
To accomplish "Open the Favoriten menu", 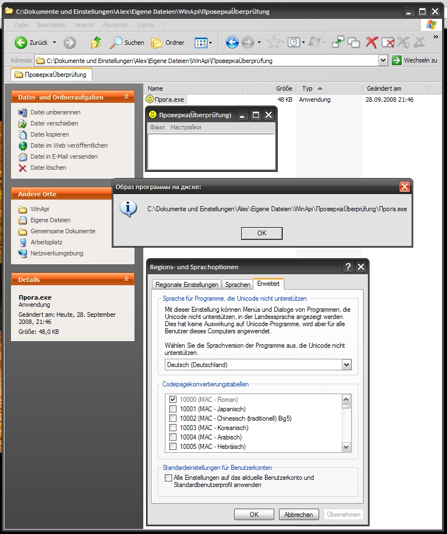I will click(x=116, y=25).
